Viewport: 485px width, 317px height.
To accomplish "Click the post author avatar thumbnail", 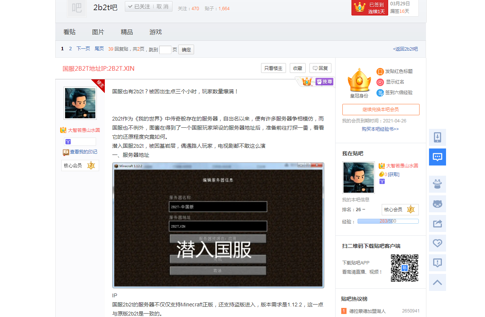I will coord(80,103).
